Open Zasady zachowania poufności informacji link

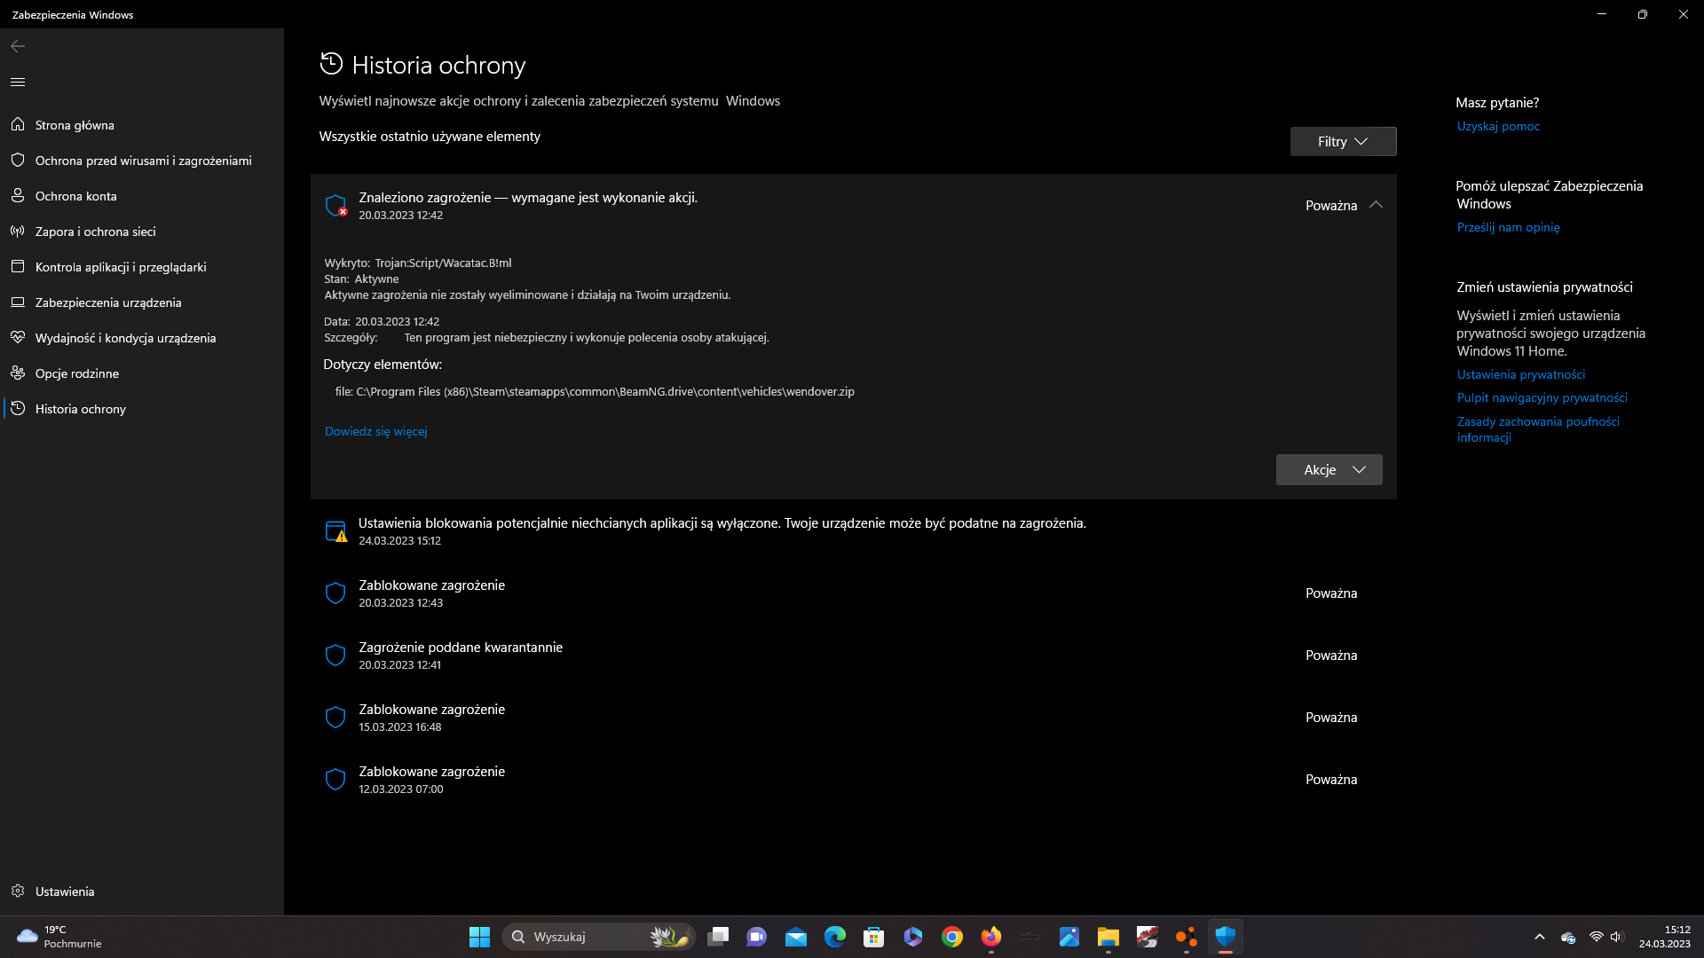pos(1538,429)
